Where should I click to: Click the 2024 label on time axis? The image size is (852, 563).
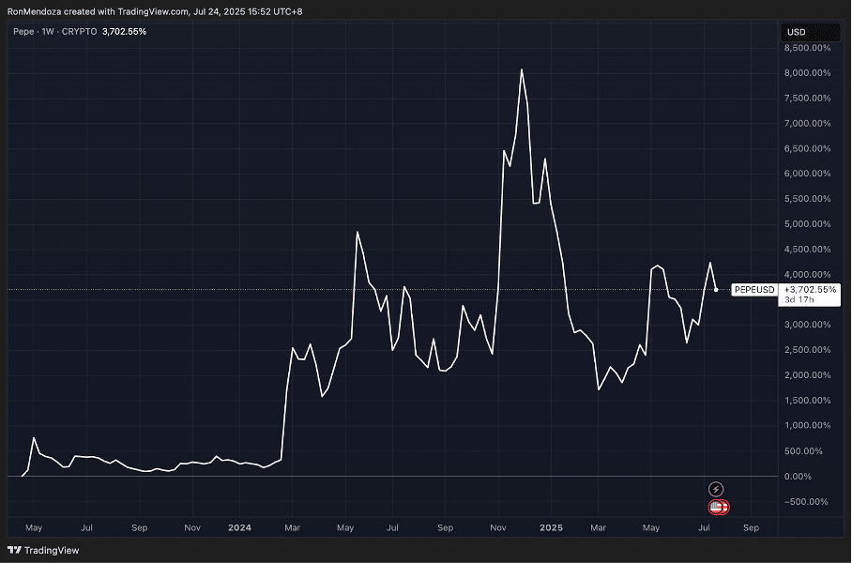(240, 528)
